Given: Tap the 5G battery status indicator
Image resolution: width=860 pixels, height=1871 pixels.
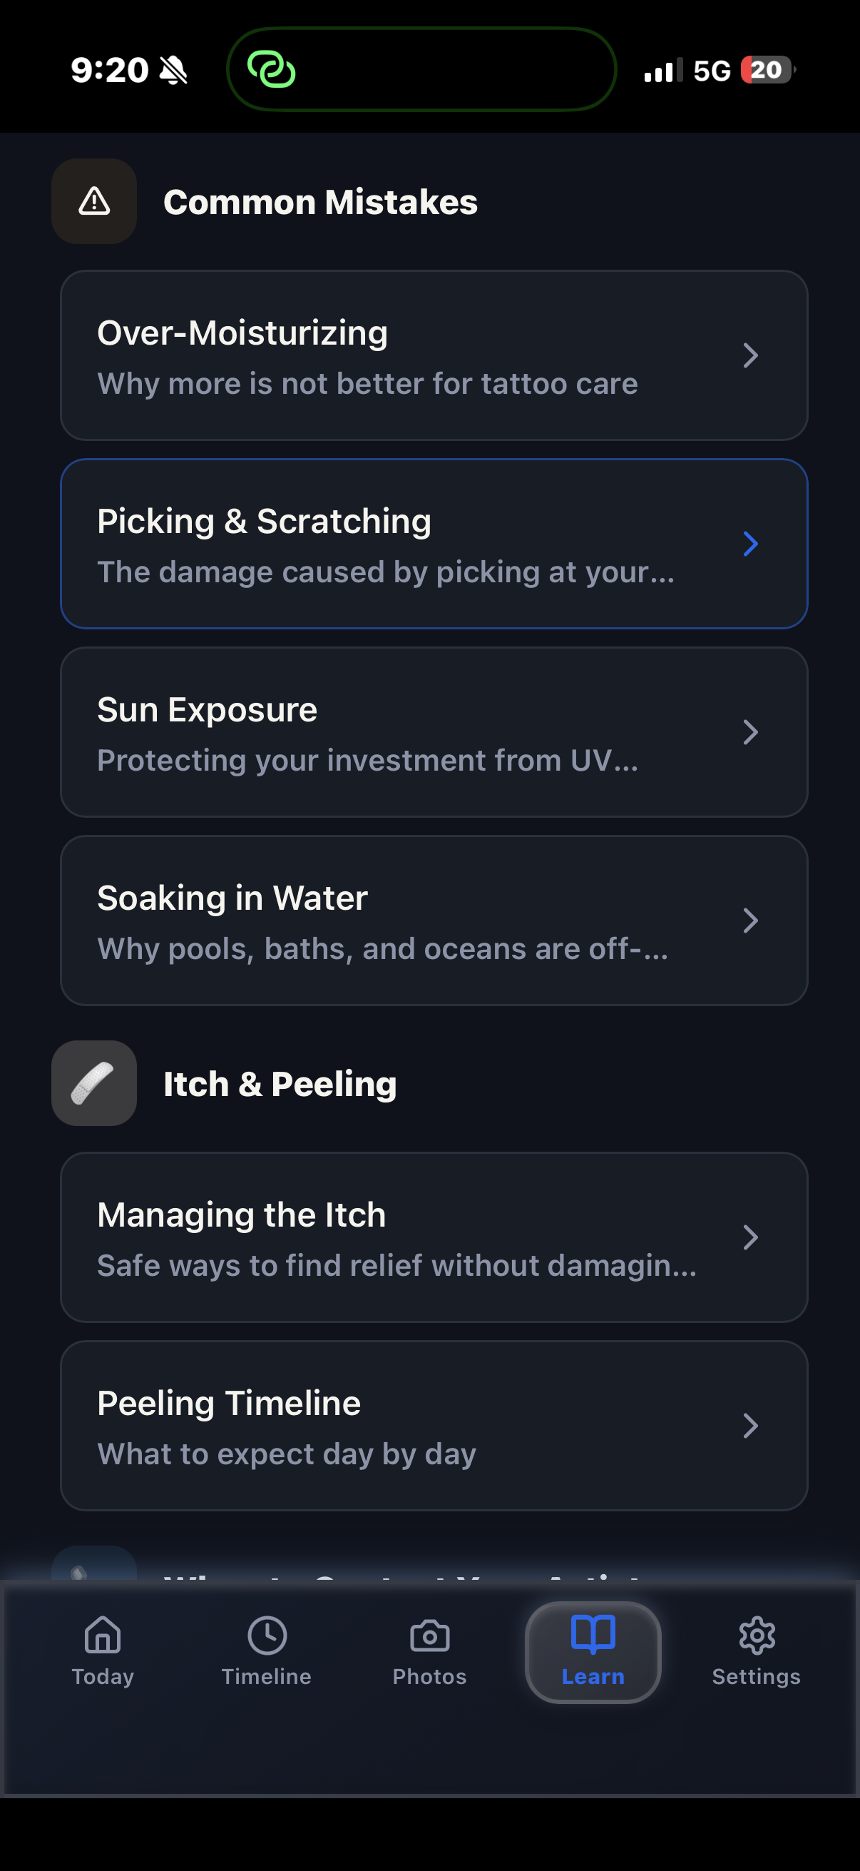Looking at the screenshot, I should 767,70.
